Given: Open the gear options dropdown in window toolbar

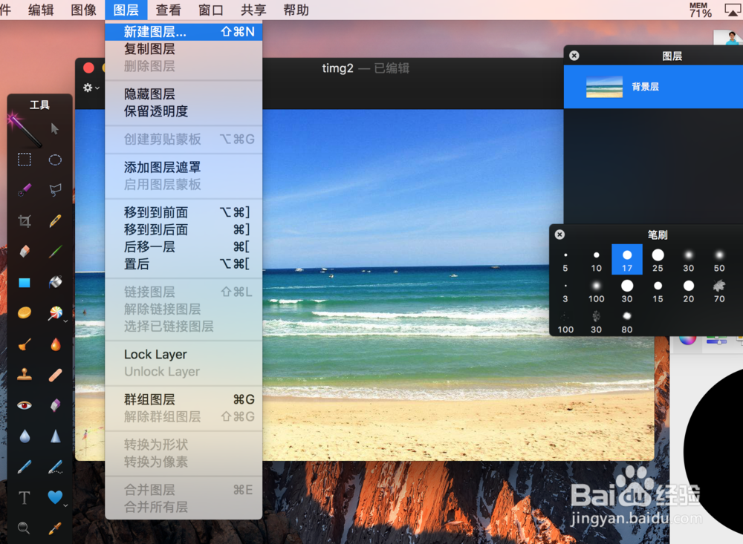Looking at the screenshot, I should pyautogui.click(x=91, y=88).
